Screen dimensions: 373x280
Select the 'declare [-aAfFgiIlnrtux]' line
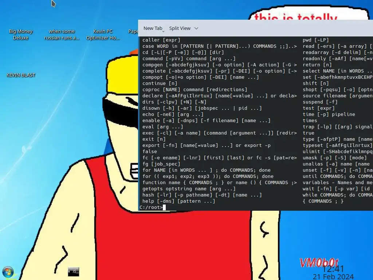(220, 96)
